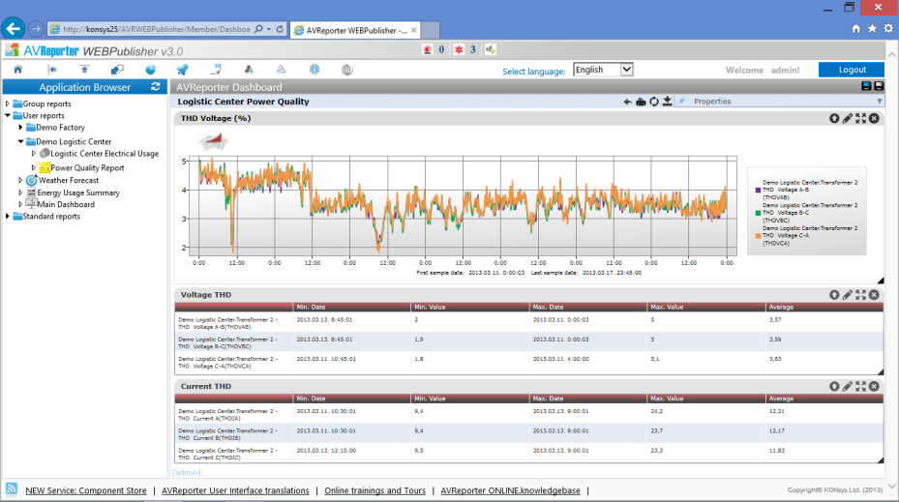Open the blue info circle toolbar icon

315,70
